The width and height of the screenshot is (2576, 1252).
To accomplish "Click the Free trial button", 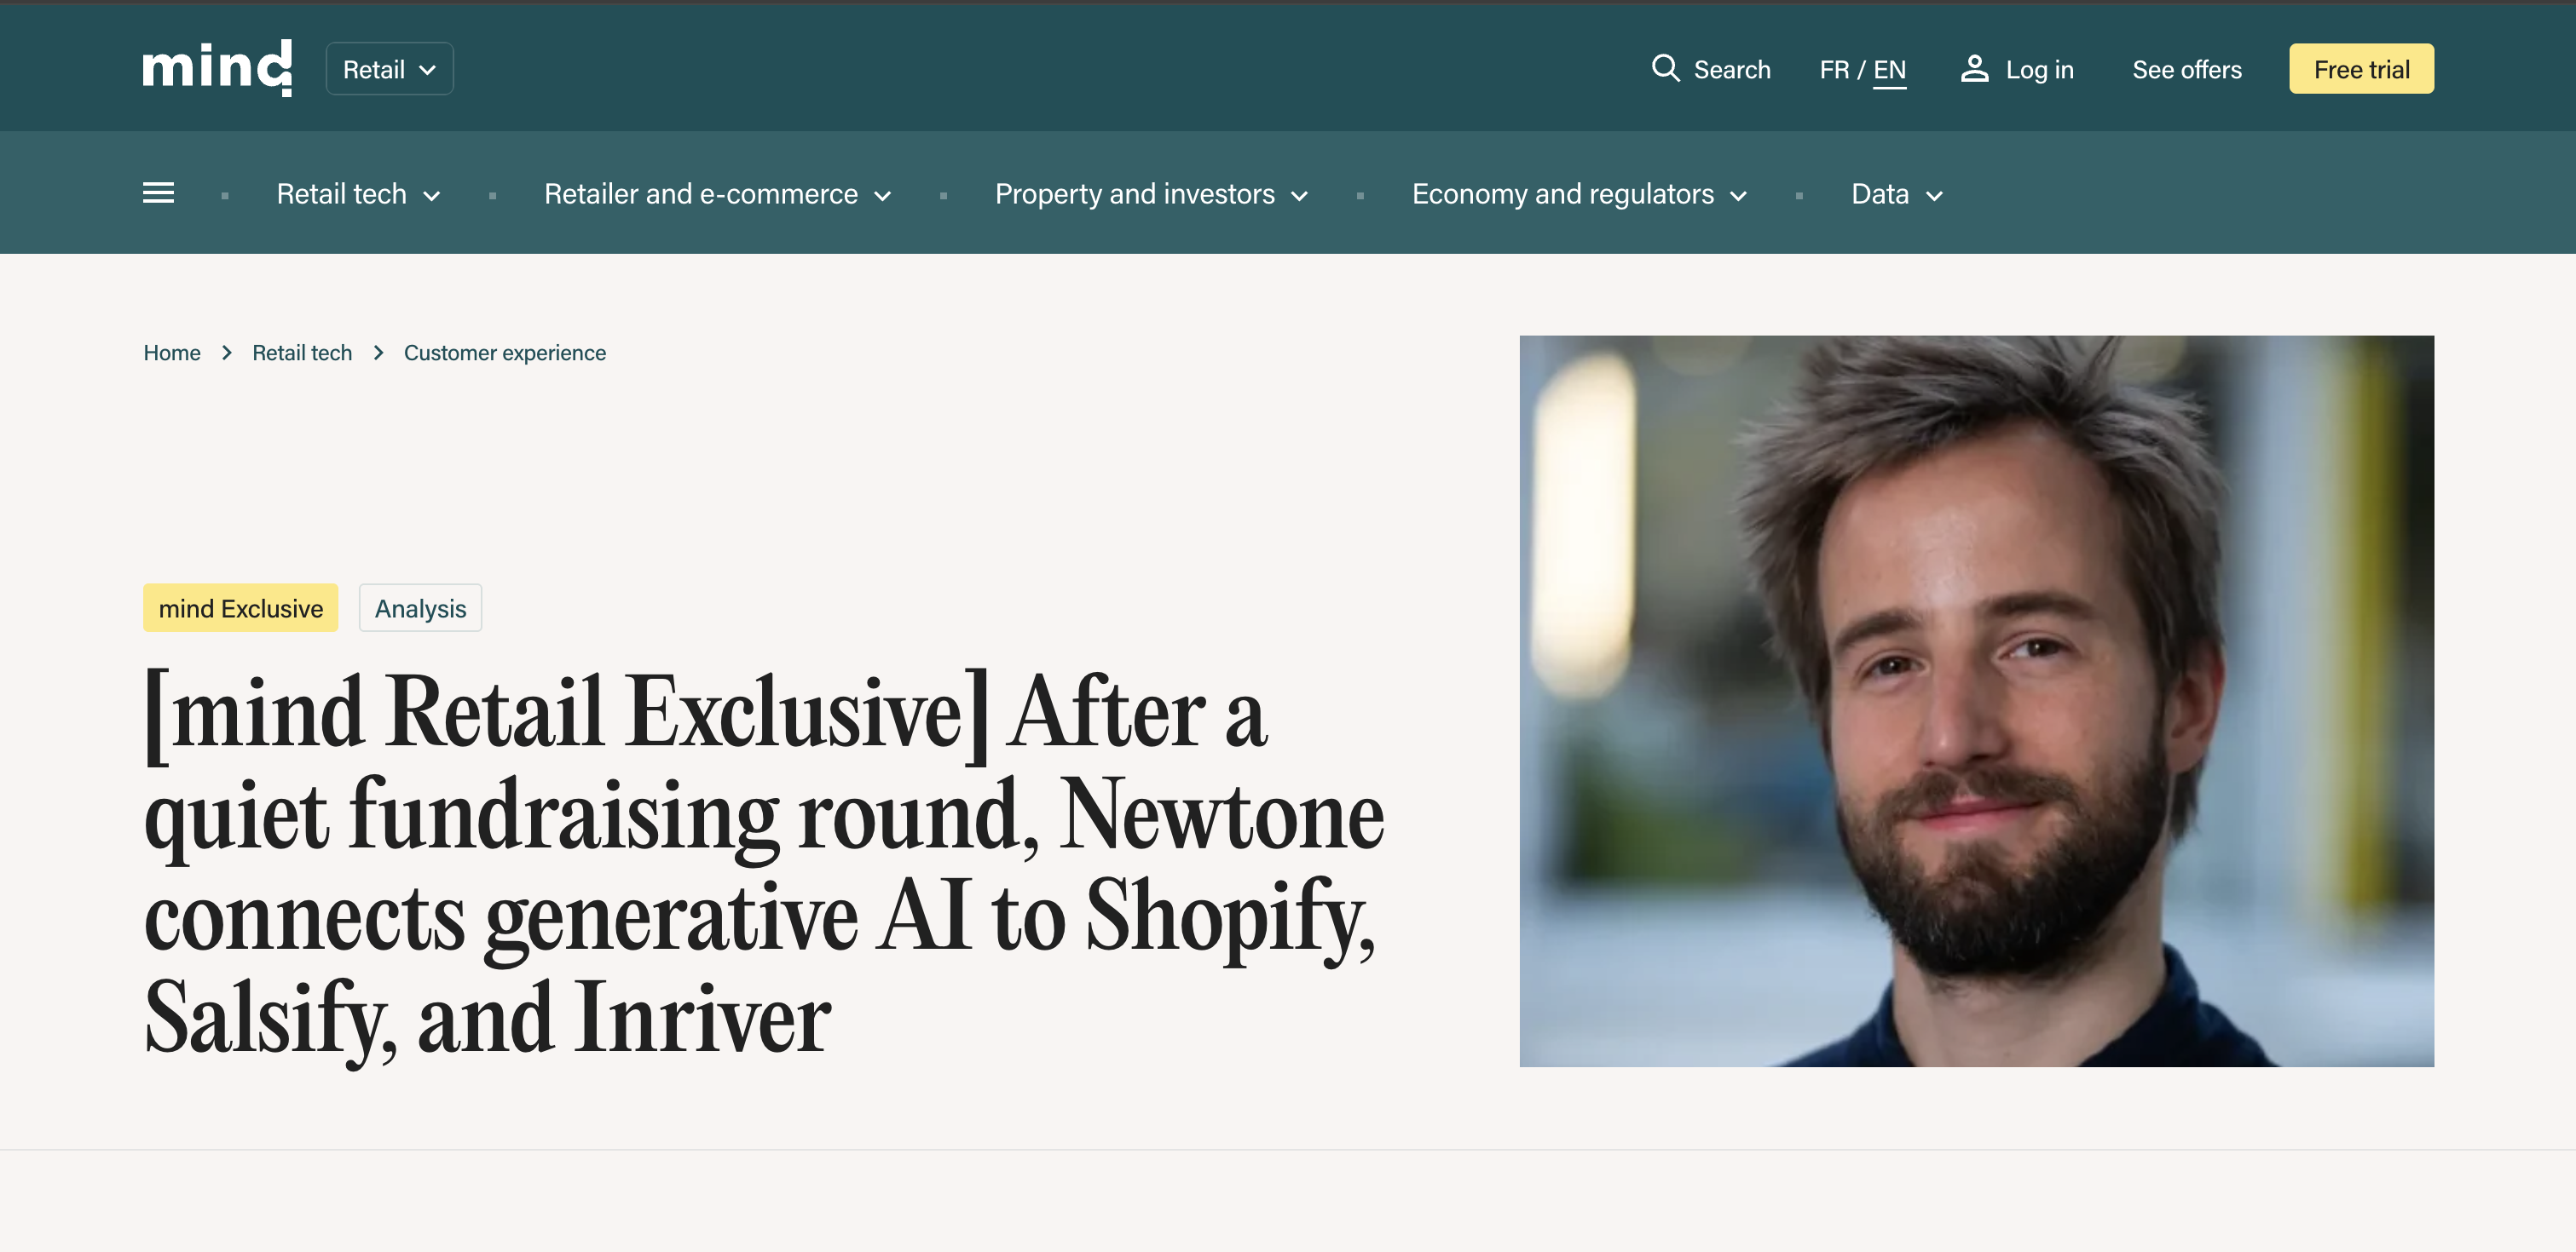I will point(2361,69).
